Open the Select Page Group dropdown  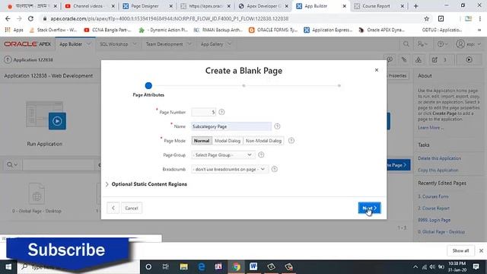223,155
